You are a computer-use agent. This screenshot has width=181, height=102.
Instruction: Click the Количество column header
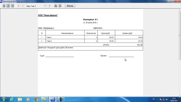click(x=91, y=33)
